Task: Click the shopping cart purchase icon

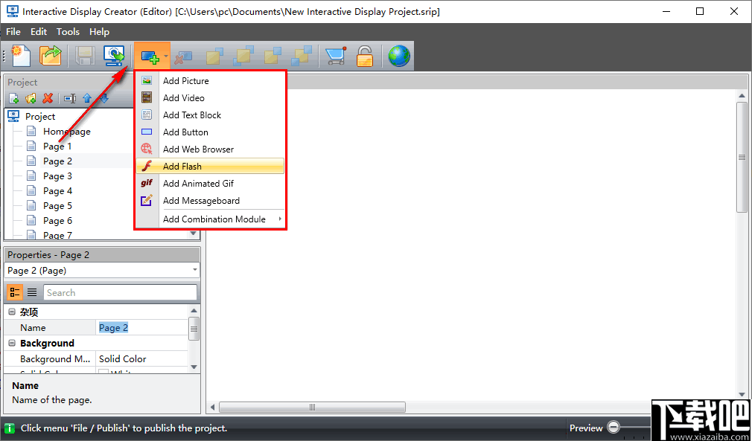Action: 335,56
